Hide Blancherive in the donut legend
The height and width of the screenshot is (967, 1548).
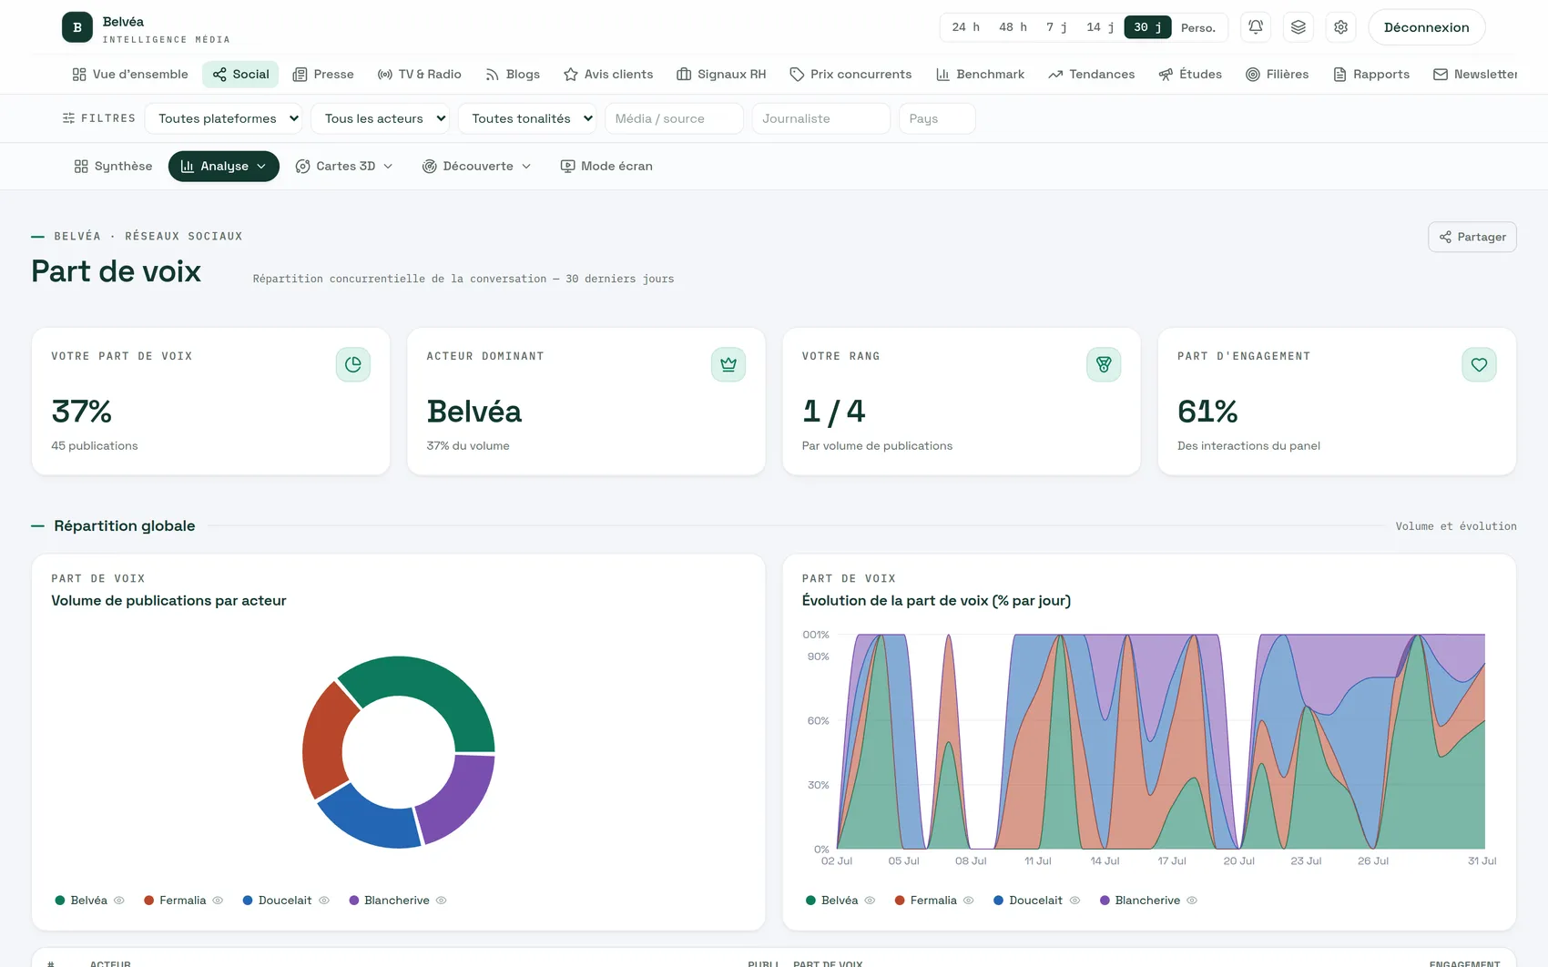(442, 901)
